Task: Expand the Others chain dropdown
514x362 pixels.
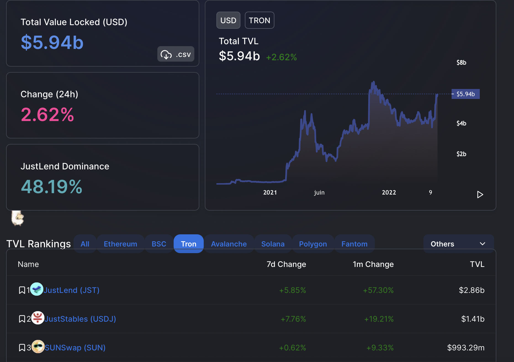Action: tap(459, 244)
